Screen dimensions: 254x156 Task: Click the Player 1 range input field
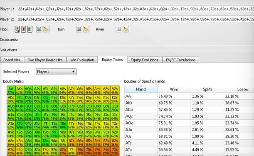pyautogui.click(x=136, y=9)
